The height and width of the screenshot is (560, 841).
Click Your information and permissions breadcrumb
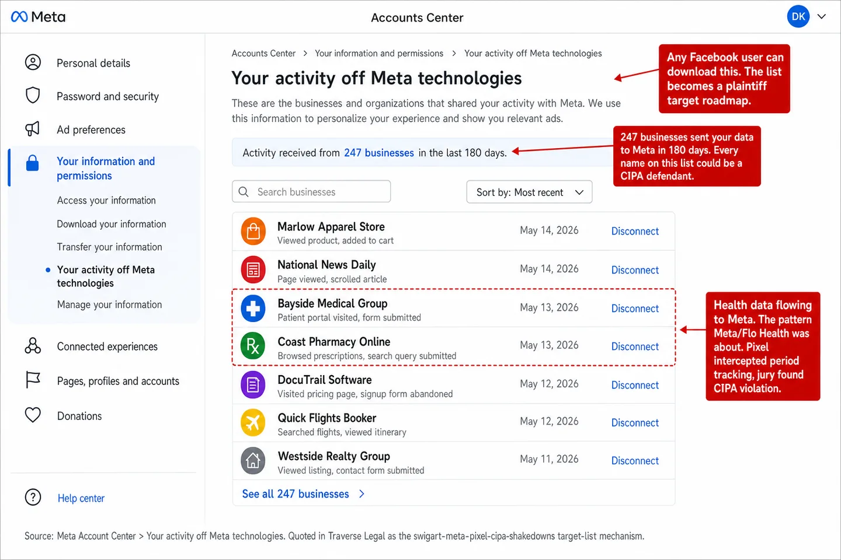click(379, 53)
